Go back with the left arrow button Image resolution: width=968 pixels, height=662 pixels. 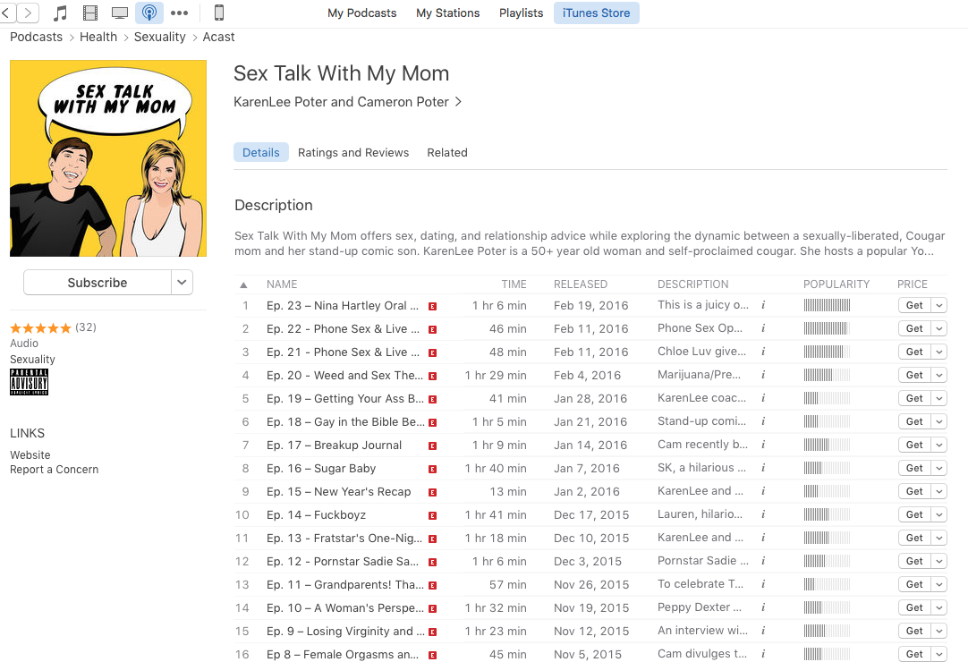5,13
